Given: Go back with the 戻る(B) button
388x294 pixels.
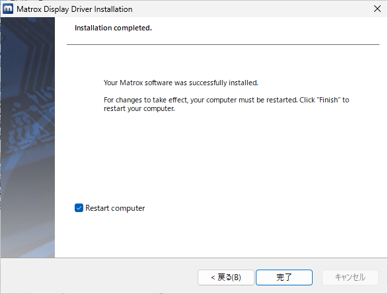Looking at the screenshot, I should (226, 277).
